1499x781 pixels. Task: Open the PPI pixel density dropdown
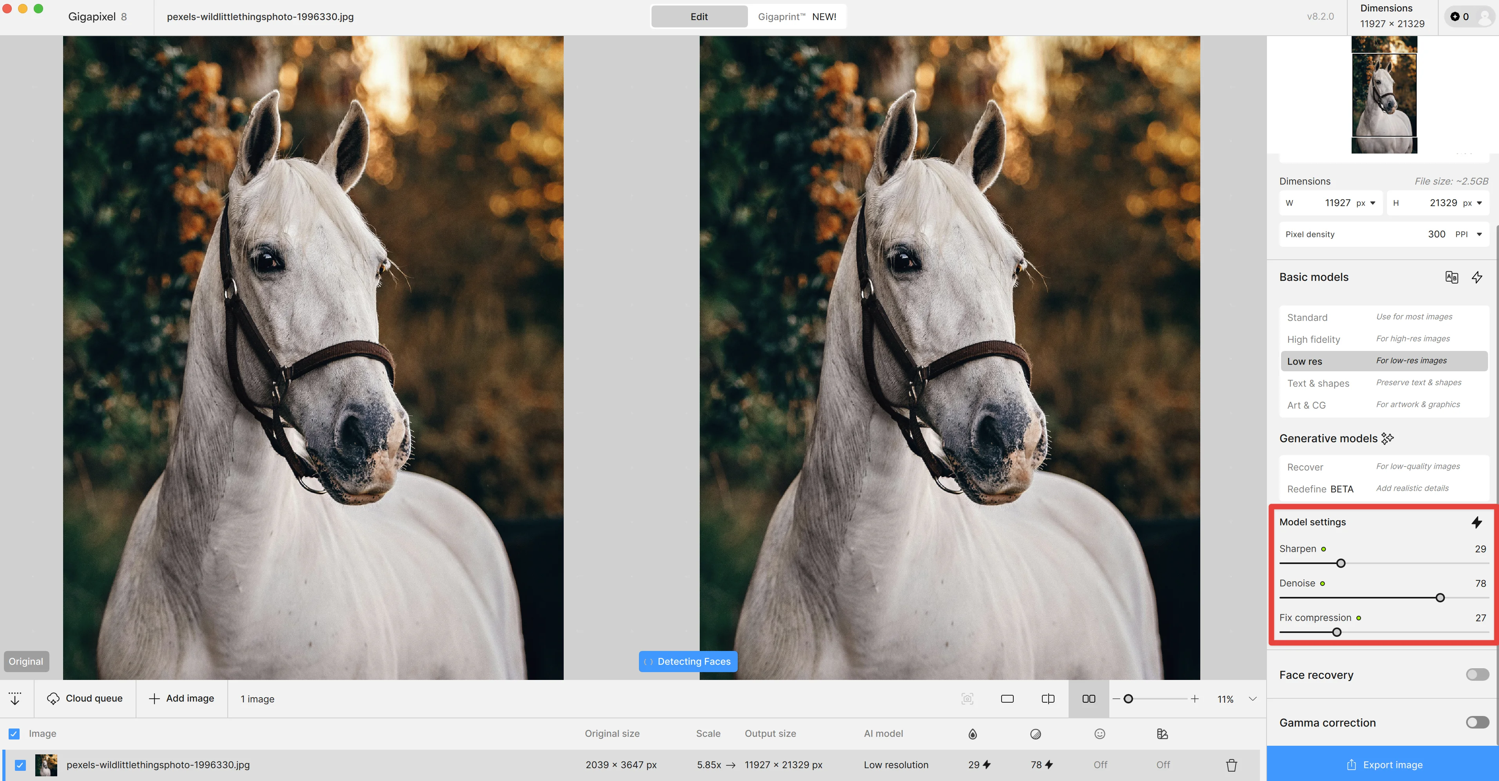(x=1479, y=234)
